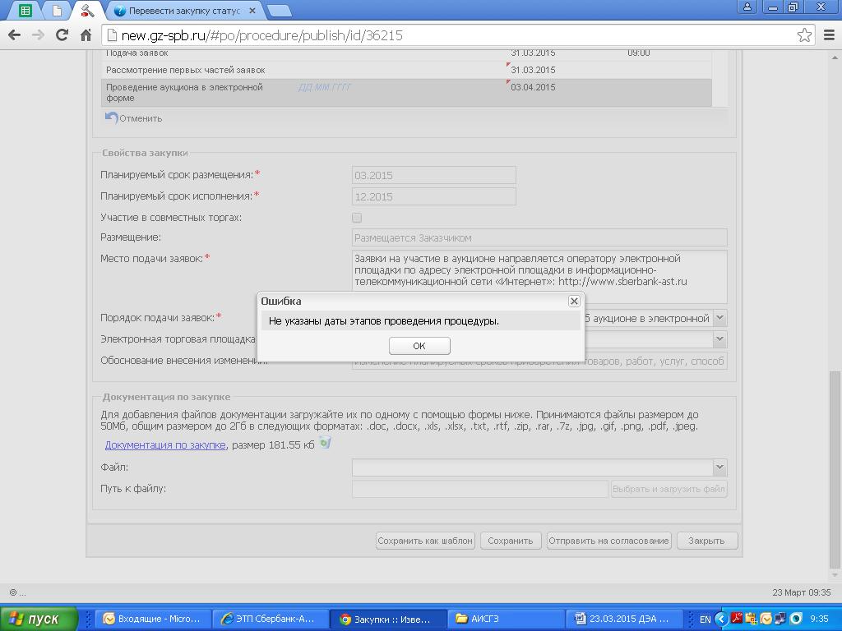The height and width of the screenshot is (631, 842).
Task: Switch to АИСГЗ folder taskbar item
Action: (505, 619)
